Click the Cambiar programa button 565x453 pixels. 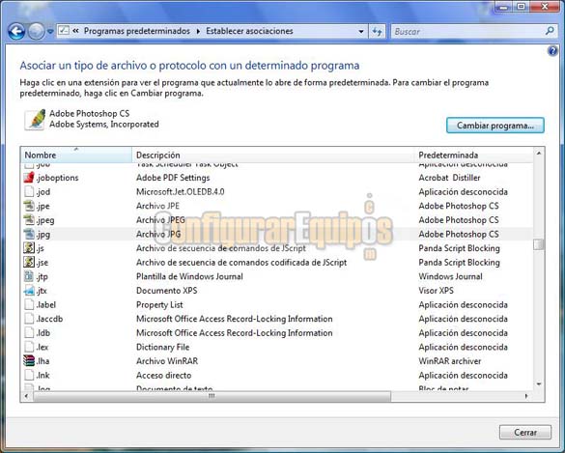point(495,126)
